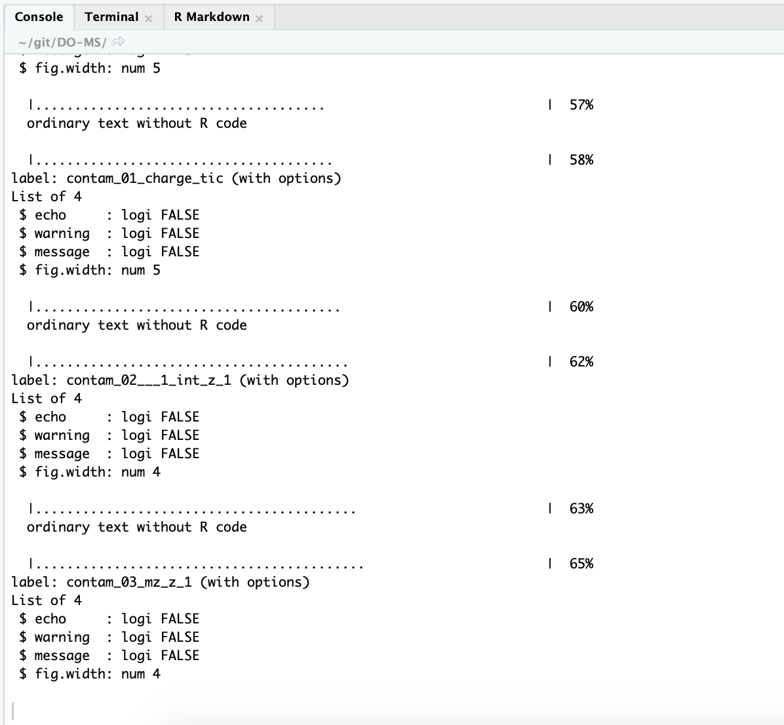Click the 58% progress indicator
The height and width of the screenshot is (725, 784).
[x=581, y=160]
